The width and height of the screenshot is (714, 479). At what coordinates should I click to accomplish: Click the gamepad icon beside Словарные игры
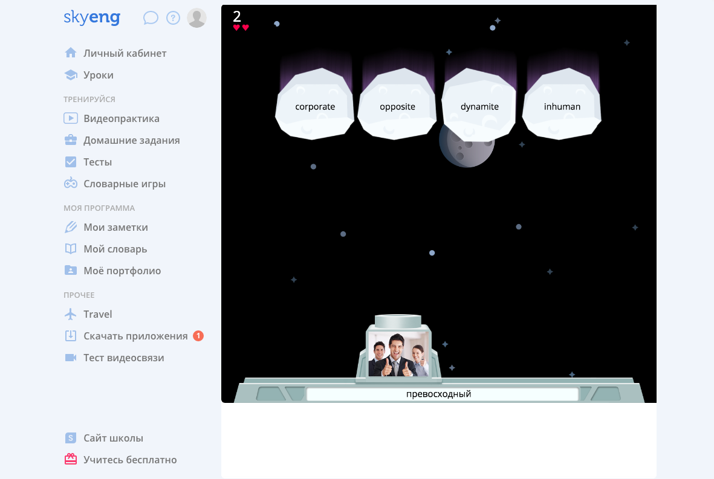click(71, 183)
